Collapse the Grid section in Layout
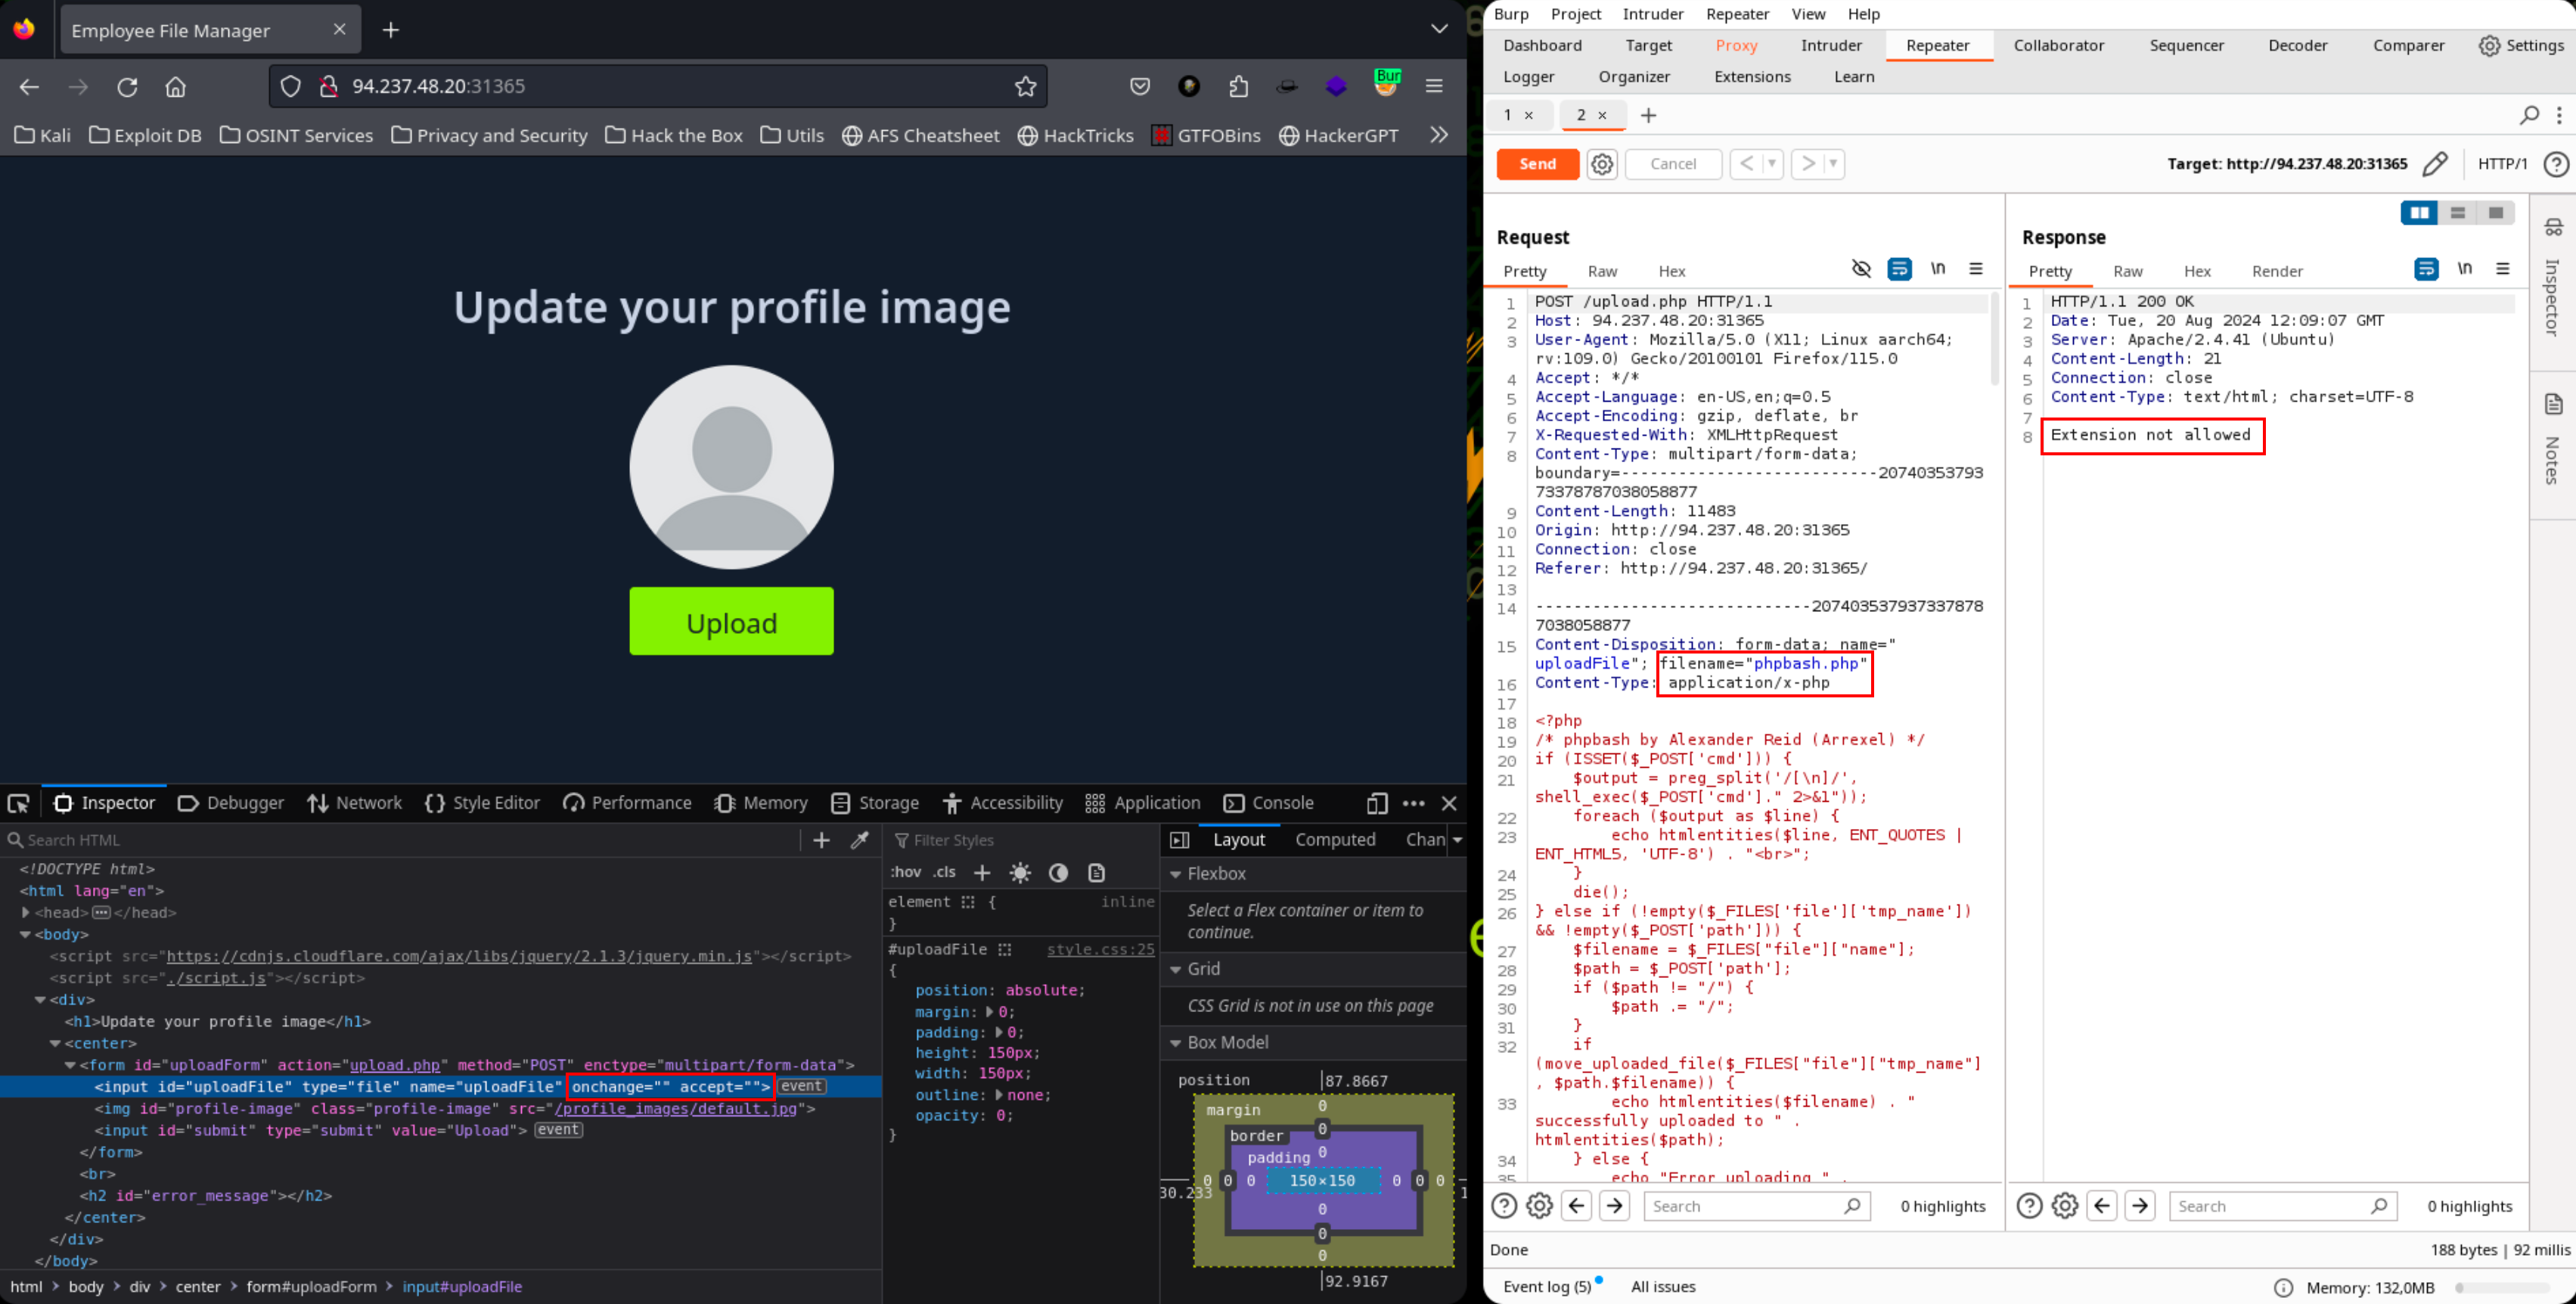 tap(1176, 969)
